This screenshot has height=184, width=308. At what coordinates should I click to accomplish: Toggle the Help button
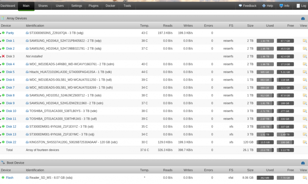[x=268, y=6]
